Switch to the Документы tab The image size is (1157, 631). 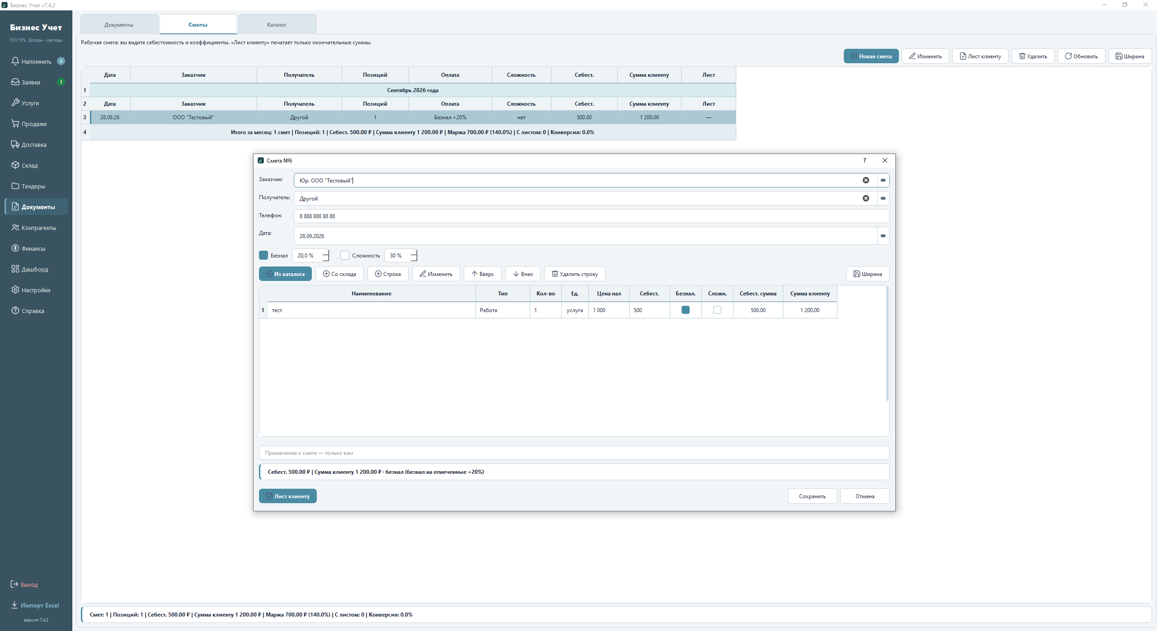(119, 24)
